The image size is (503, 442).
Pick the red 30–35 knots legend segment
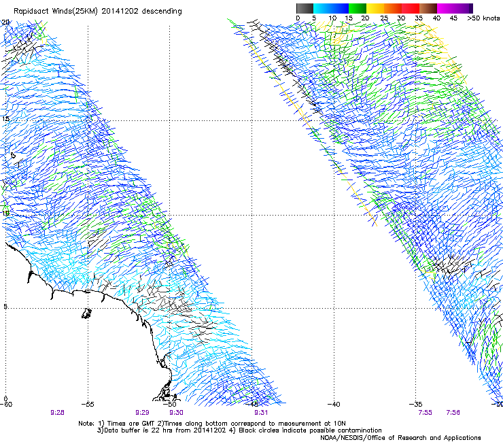pyautogui.click(x=411, y=8)
